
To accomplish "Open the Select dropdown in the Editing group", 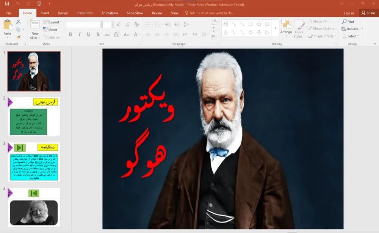I will click(x=351, y=36).
